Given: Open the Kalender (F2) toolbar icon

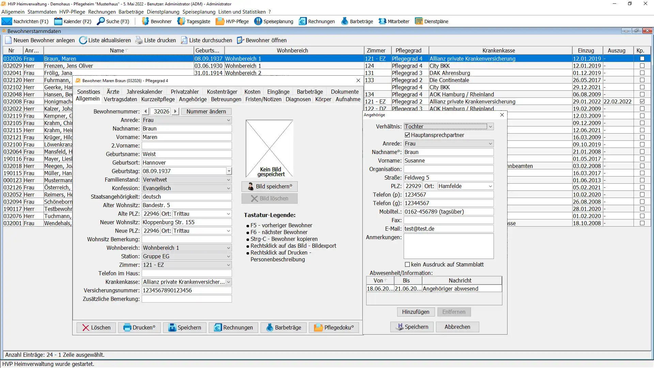Looking at the screenshot, I should pyautogui.click(x=58, y=21).
